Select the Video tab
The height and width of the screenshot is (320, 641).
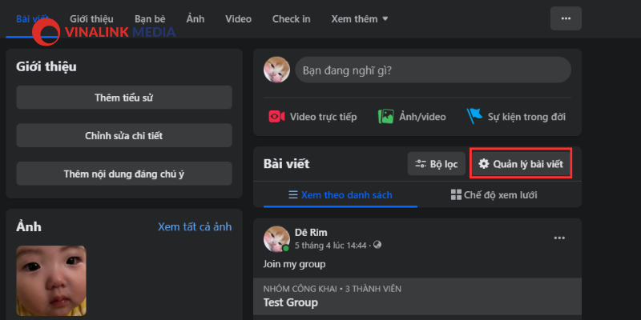(x=238, y=18)
